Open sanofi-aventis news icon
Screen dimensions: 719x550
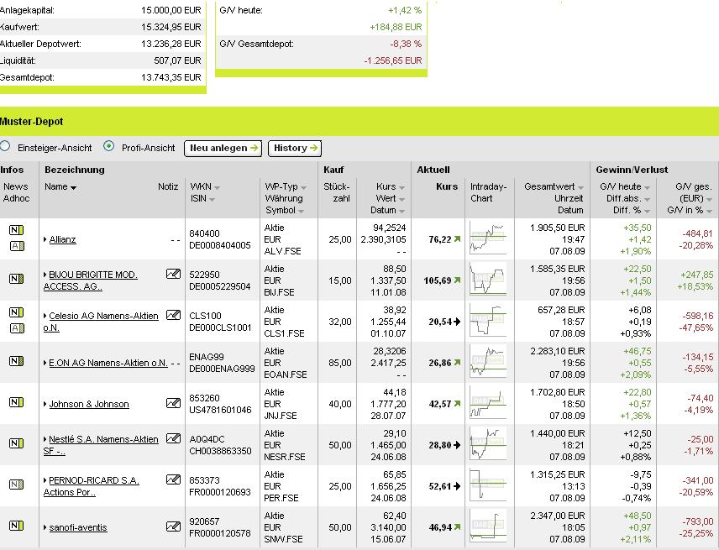pyautogui.click(x=16, y=526)
